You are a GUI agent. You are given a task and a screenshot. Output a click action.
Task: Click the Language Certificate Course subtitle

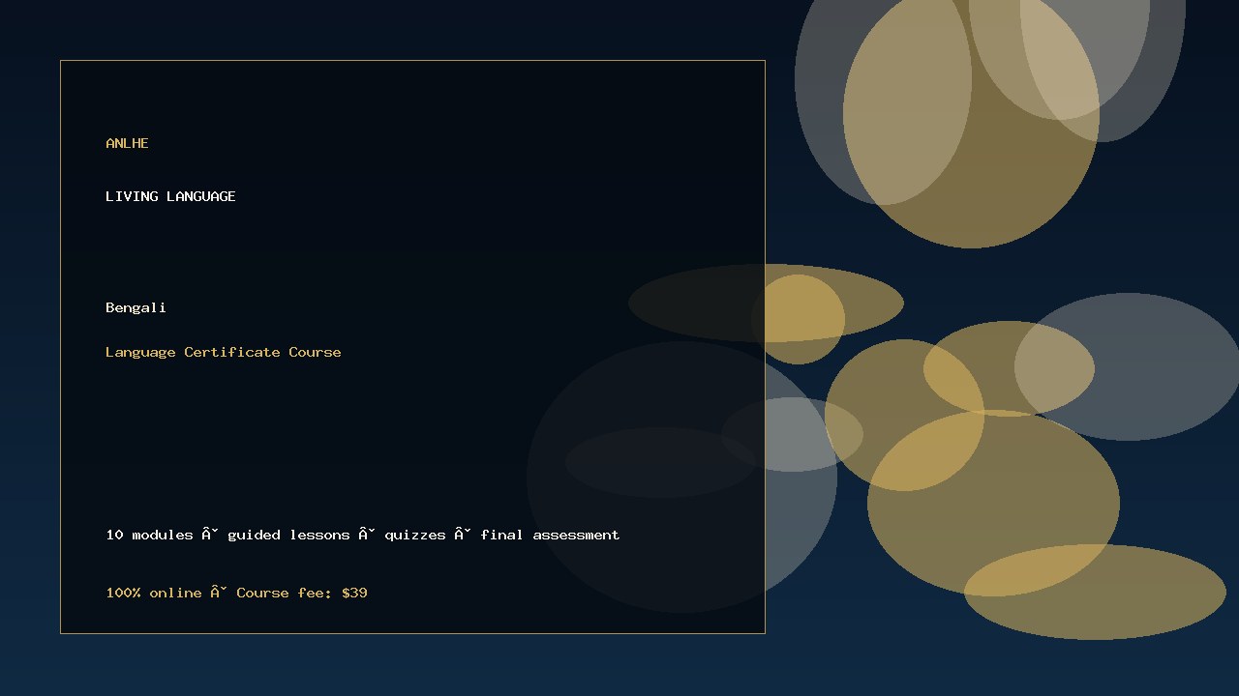pos(224,352)
